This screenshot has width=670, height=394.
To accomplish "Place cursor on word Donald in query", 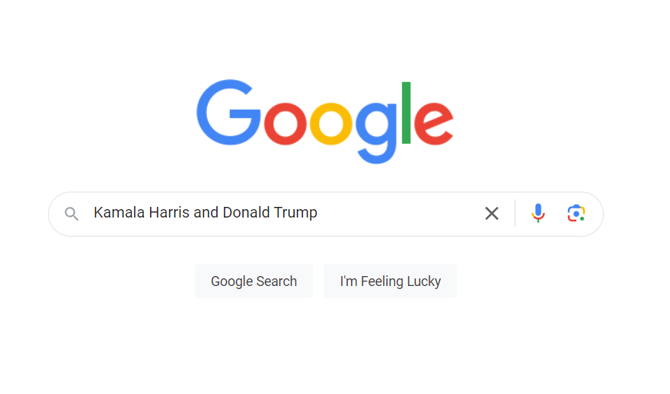I will [x=246, y=212].
